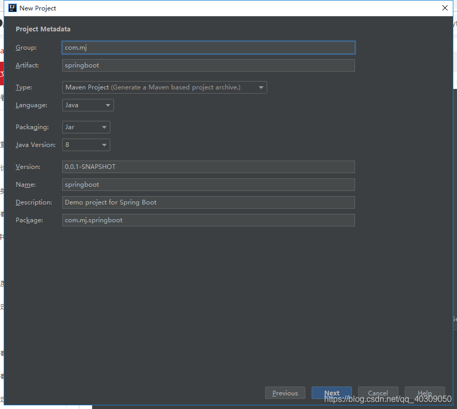This screenshot has height=409, width=457.
Task: Open Help for this dialog
Action: point(425,393)
